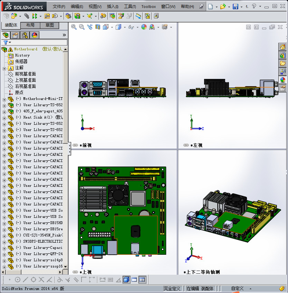Click the Show Hidden Components icon
This screenshot has width=288, height=293.
coord(68,16)
